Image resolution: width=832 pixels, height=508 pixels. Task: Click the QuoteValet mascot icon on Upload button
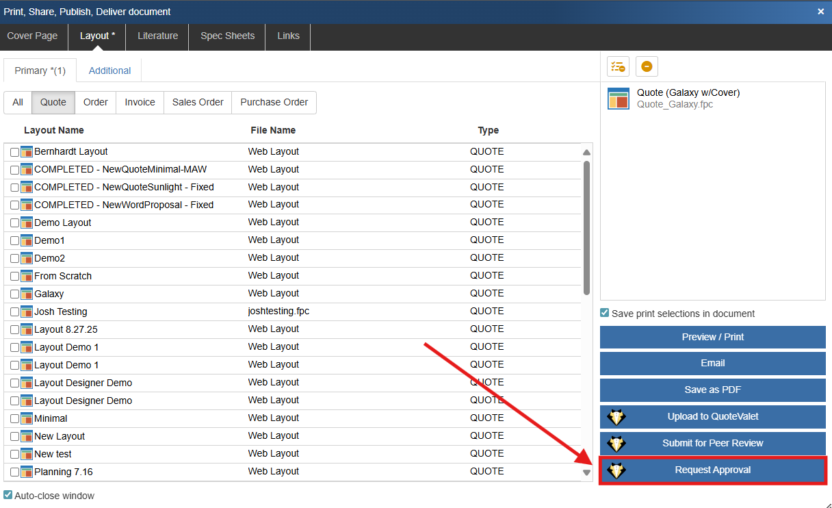(617, 416)
